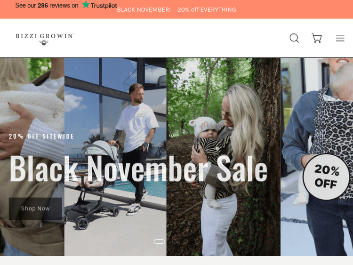Viewport: 353px width, 265px height.
Task: Click the Bizzi Growin logo text
Action: point(45,36)
